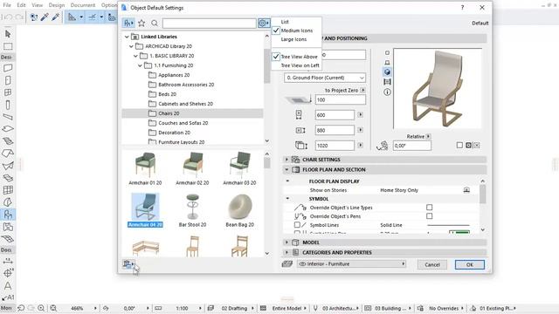Click the inject parameters syringe tool
559x314 pixels.
55,17
